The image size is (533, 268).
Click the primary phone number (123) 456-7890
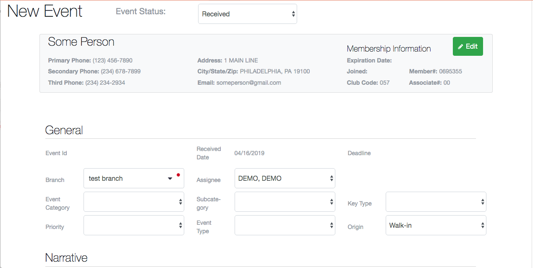(x=112, y=60)
